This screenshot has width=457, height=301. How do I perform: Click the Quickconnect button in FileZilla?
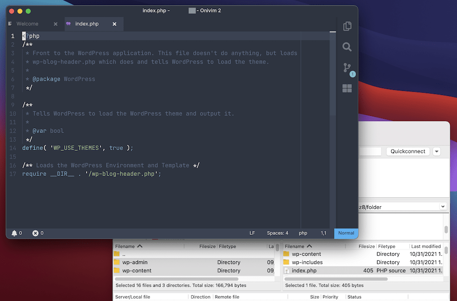[x=408, y=151]
